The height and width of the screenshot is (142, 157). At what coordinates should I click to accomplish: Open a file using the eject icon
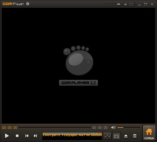click(x=126, y=136)
